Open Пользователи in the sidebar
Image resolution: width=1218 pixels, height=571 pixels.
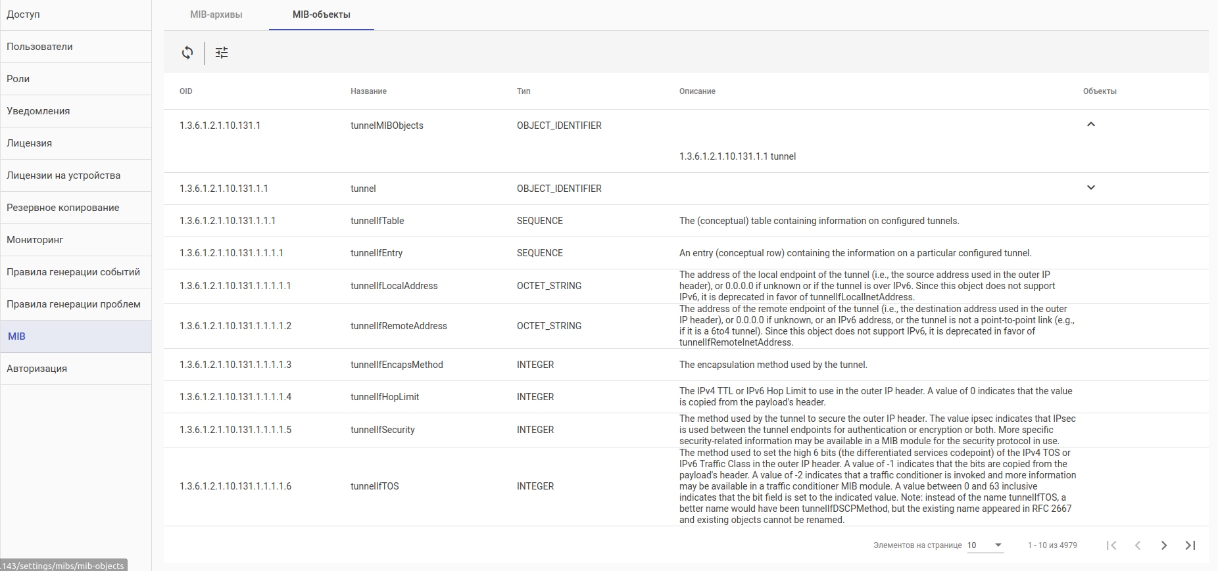click(40, 47)
